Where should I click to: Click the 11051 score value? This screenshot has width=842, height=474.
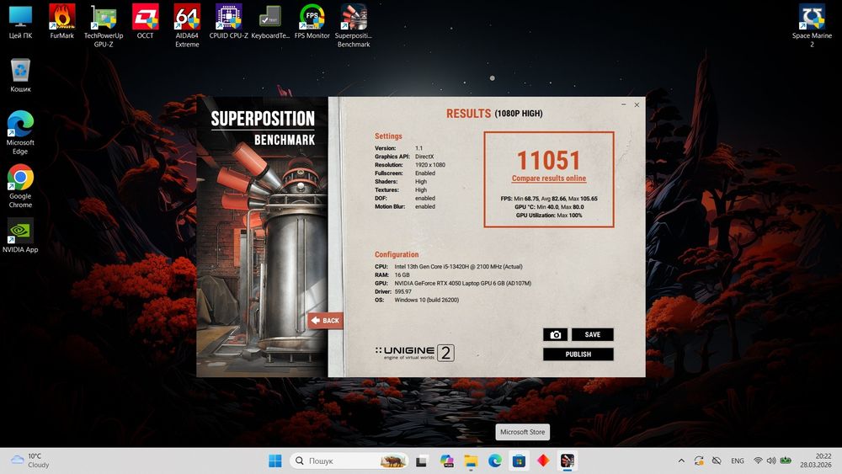(549, 160)
